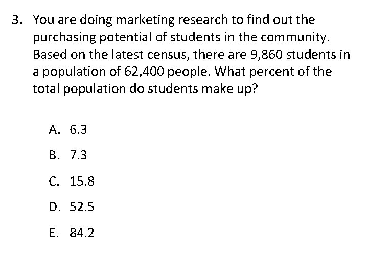Click the letter B option label

pyautogui.click(x=54, y=155)
